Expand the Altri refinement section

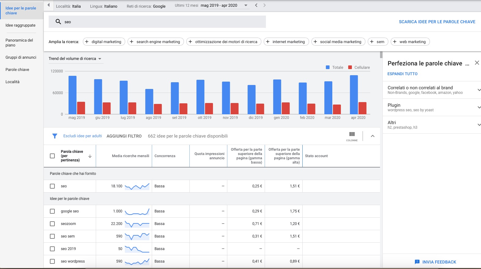coord(432,125)
